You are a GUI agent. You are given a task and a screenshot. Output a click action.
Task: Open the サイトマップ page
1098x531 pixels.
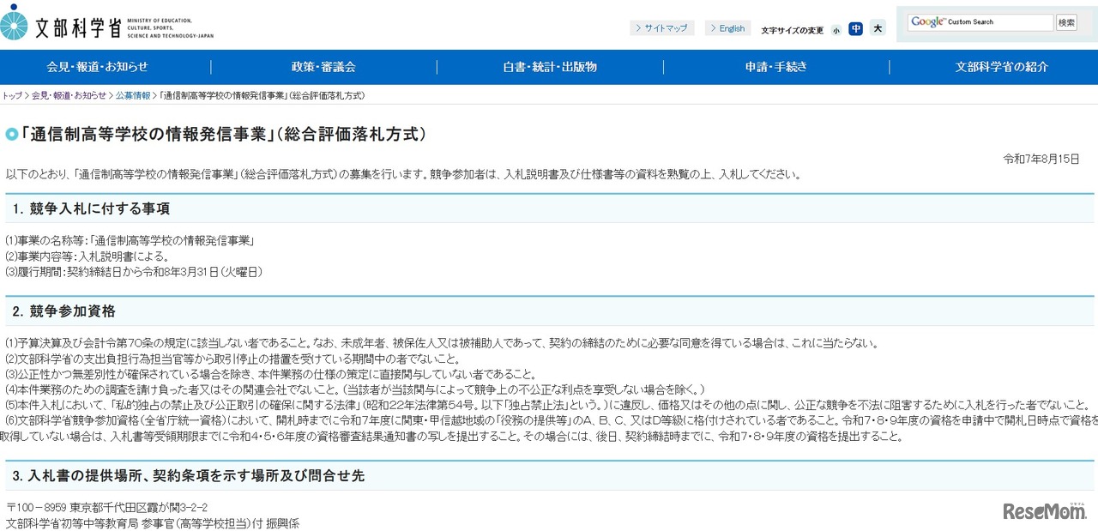coord(667,27)
